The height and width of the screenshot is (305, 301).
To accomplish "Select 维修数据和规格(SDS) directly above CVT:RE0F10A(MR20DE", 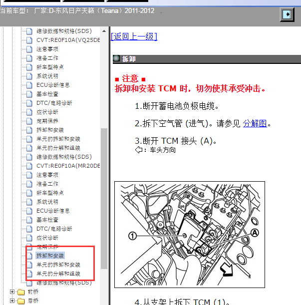I will click(64, 157).
